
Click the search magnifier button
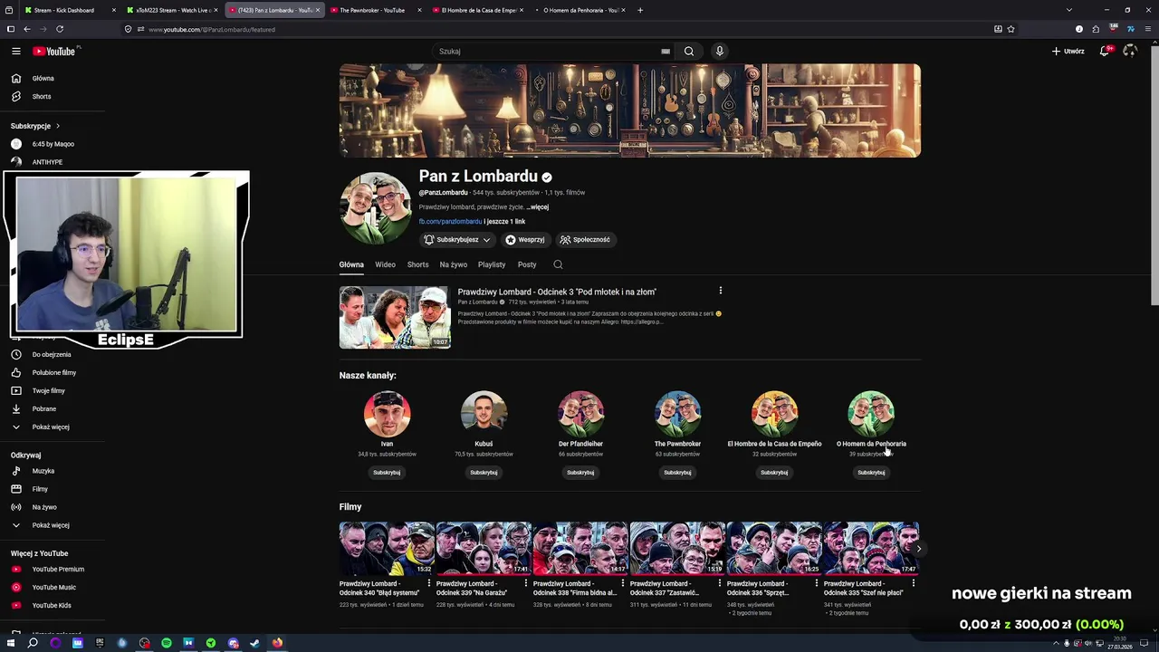coord(689,52)
